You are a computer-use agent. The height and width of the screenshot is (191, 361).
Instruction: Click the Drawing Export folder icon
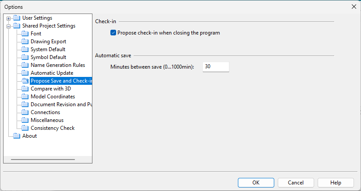coord(25,42)
